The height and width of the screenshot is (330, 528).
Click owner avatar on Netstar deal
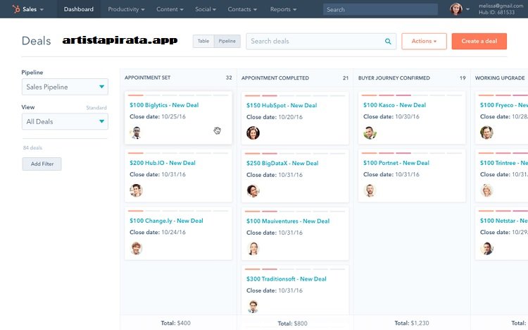(x=486, y=248)
